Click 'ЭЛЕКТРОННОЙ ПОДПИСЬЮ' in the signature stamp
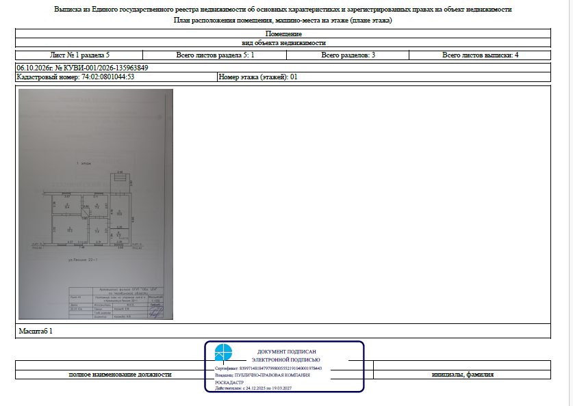573x406 pixels. coord(285,360)
